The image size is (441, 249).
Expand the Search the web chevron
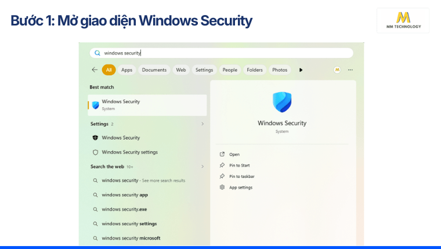(203, 166)
